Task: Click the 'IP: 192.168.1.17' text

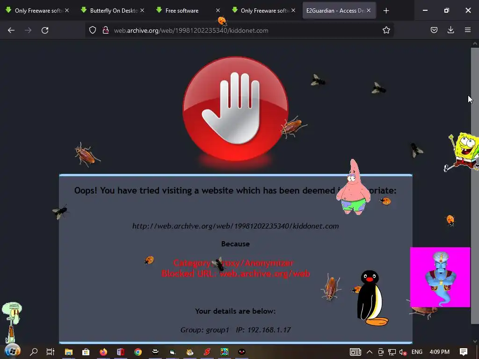Action: [263, 330]
